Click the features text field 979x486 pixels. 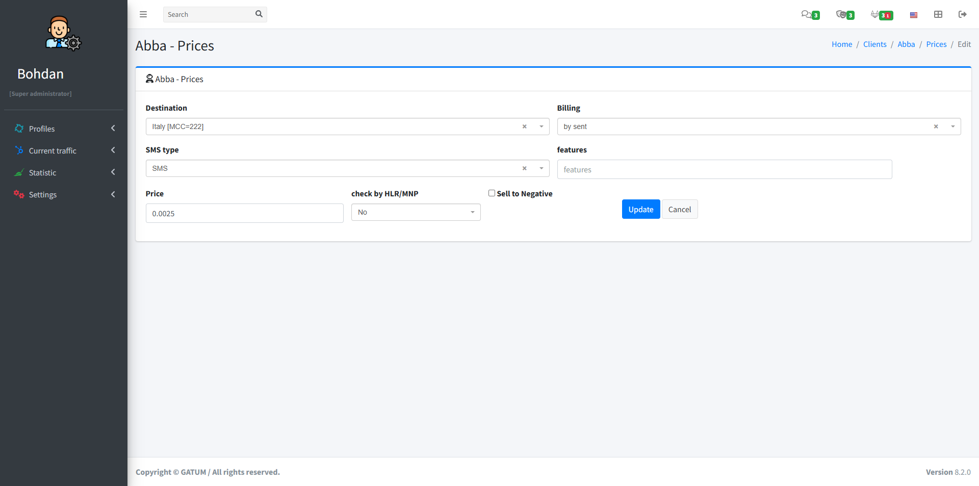(724, 169)
